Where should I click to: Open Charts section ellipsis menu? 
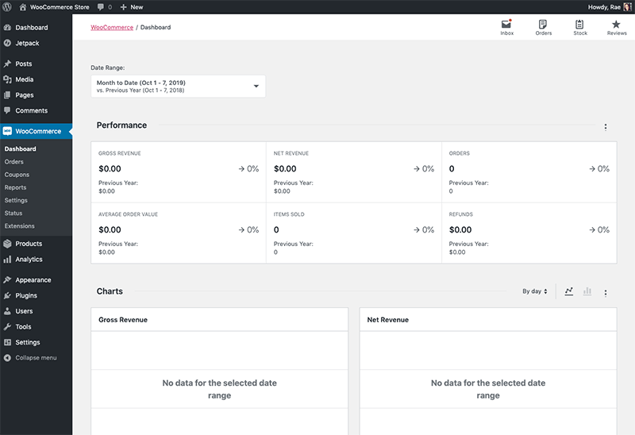(x=606, y=293)
